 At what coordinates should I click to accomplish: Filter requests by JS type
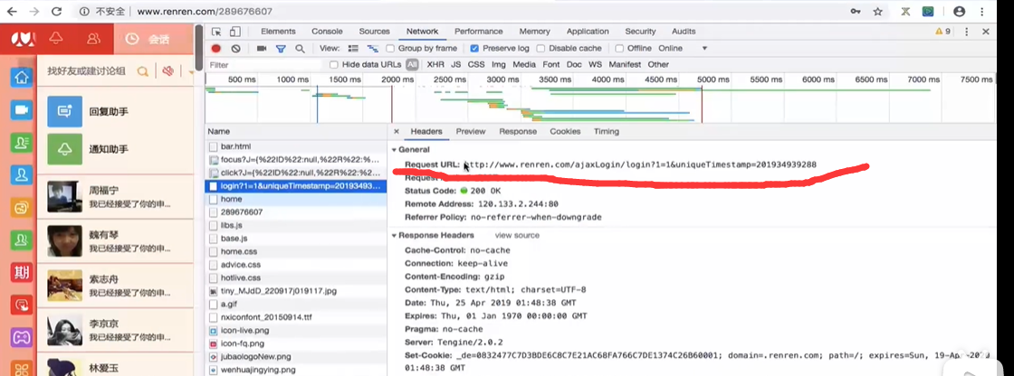pos(456,64)
